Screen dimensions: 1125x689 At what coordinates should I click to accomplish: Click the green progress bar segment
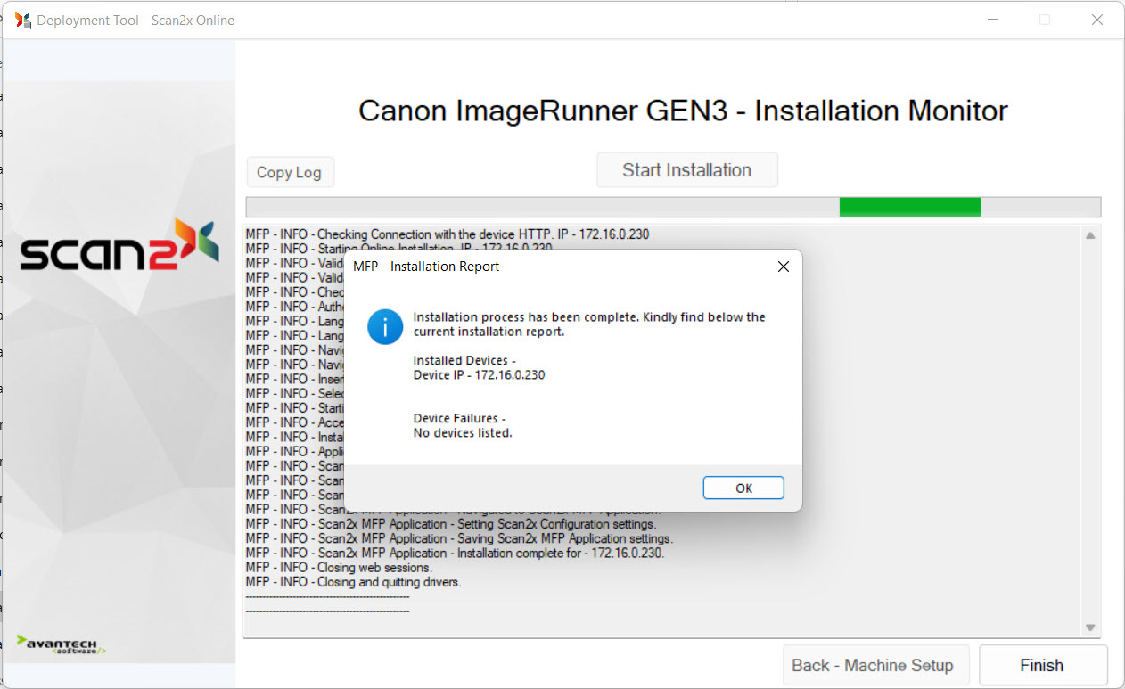(909, 207)
